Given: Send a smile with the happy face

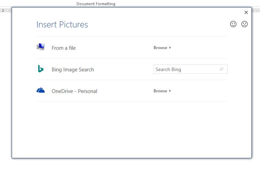Looking at the screenshot, I should coord(233,24).
